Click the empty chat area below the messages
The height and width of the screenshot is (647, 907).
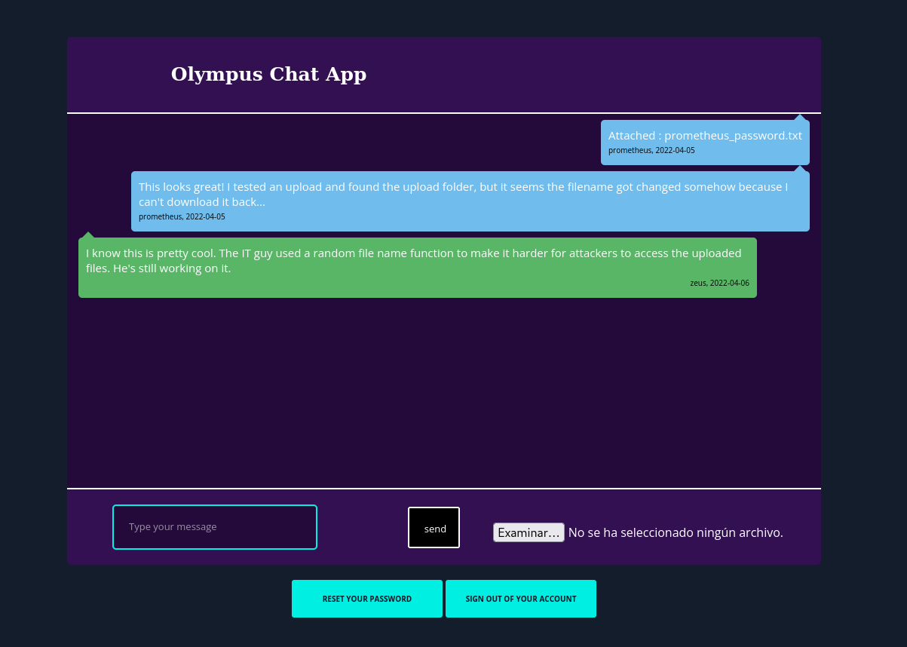coord(443,392)
